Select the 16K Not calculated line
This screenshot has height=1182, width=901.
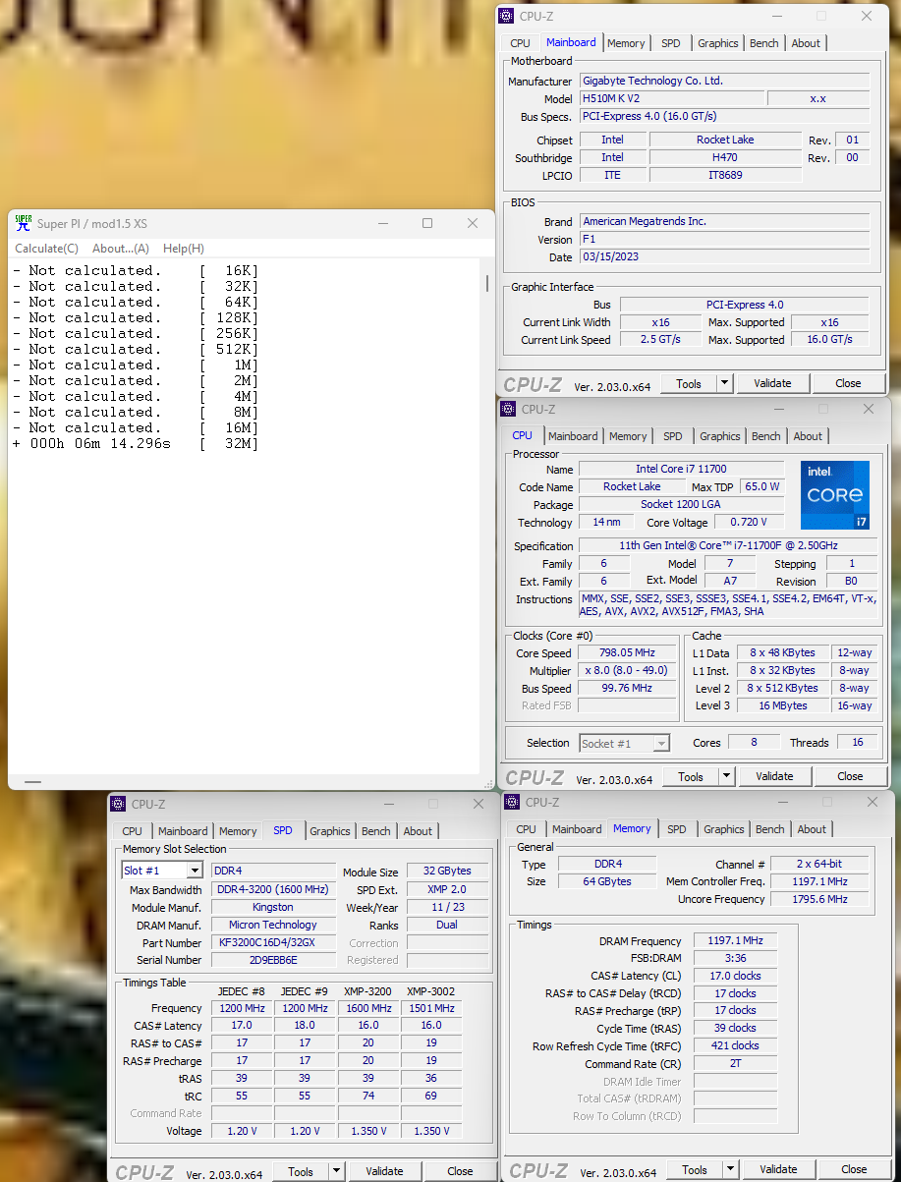(136, 270)
